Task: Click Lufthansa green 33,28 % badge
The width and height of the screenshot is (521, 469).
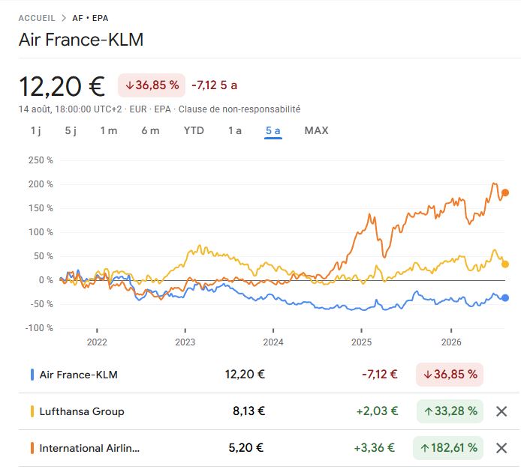Action: [450, 411]
